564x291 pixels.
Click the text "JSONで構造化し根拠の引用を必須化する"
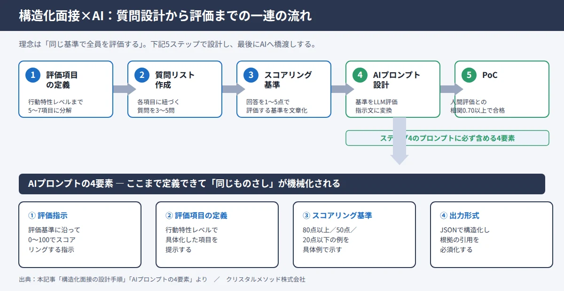click(x=465, y=240)
